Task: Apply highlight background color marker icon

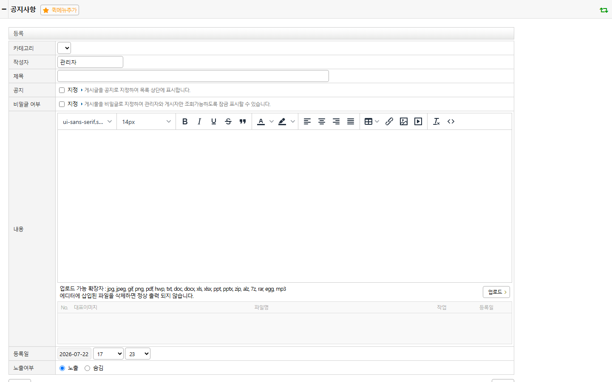Action: [282, 121]
